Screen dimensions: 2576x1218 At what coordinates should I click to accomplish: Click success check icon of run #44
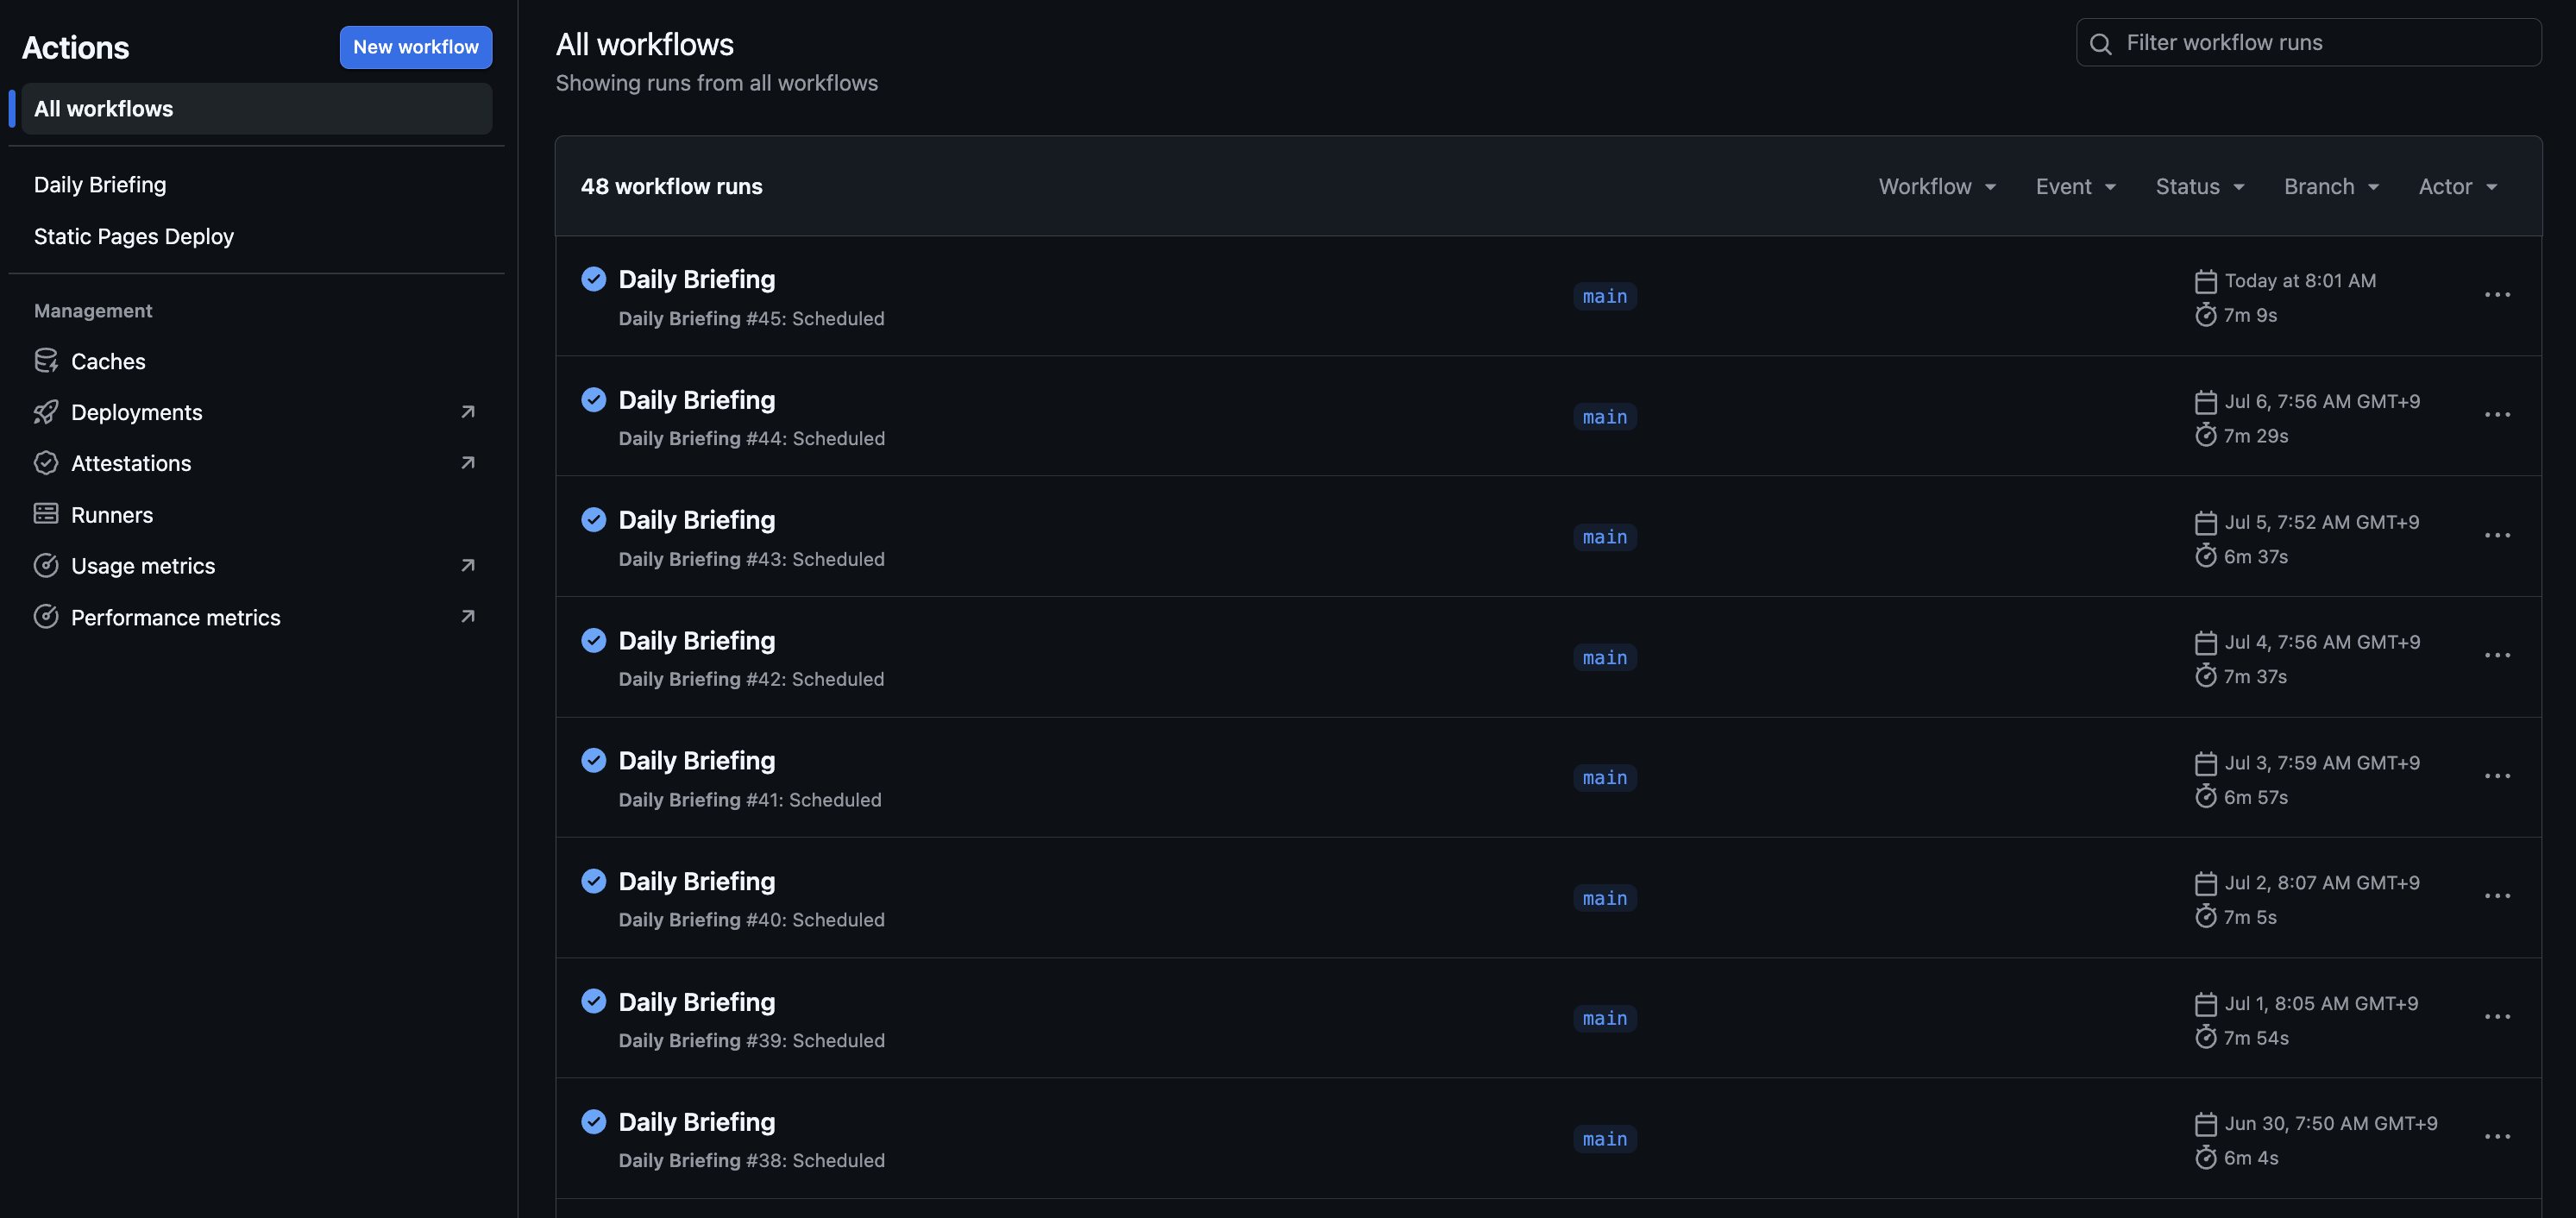[593, 400]
